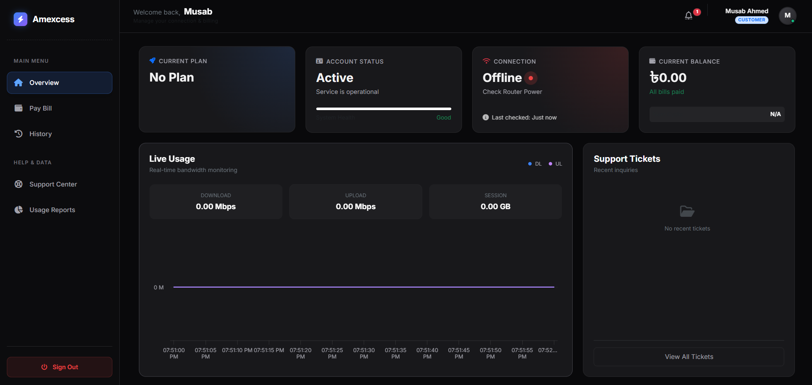Screen dimensions: 812x385
Task: Open the Overview home icon in sidebar
Action: (x=19, y=82)
